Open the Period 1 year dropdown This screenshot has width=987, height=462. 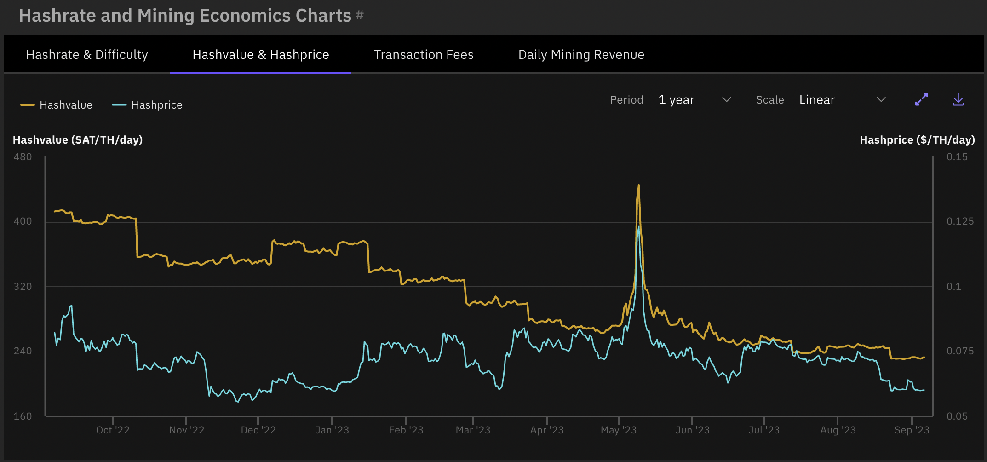click(x=694, y=100)
